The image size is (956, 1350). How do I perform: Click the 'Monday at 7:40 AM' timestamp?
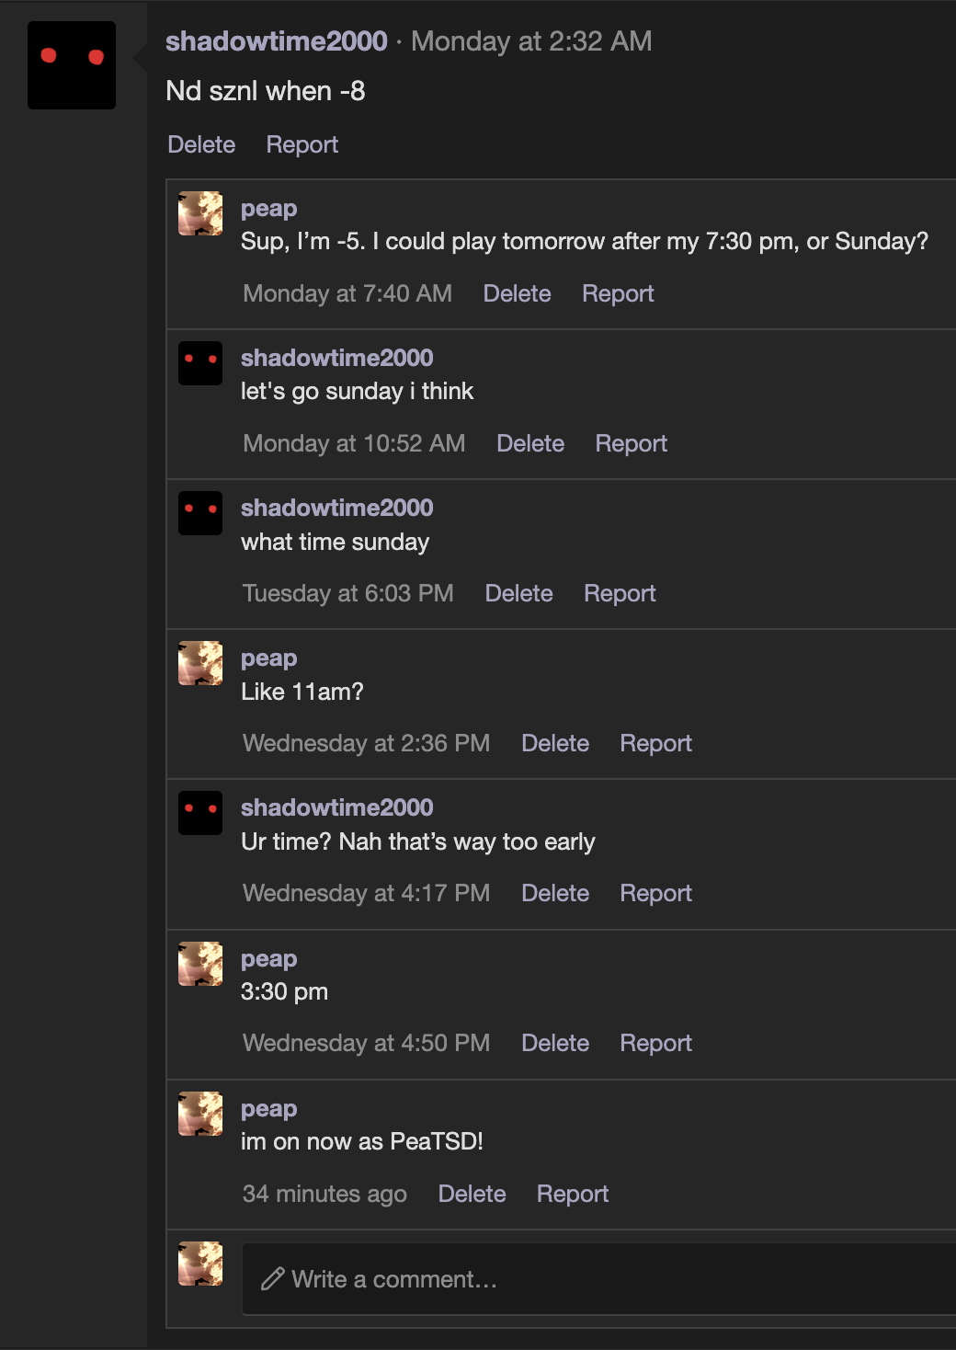[x=347, y=292]
